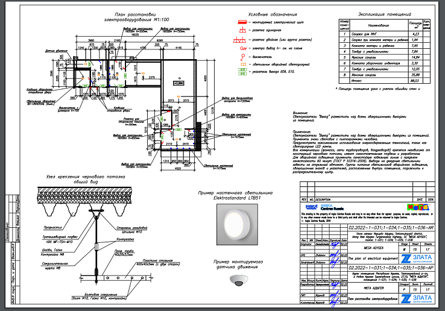Click the orange emergency light legend symbol
The width and height of the screenshot is (445, 311).
(x=242, y=63)
